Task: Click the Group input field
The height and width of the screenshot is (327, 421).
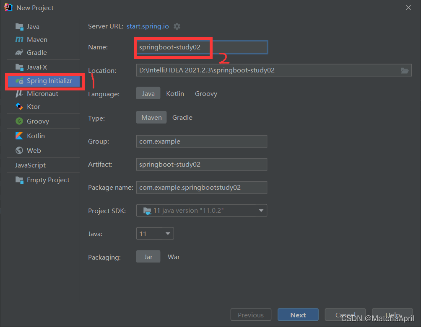Action: 202,141
